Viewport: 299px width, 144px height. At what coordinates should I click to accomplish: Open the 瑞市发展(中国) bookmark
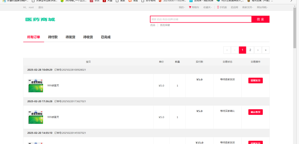[260, 1]
